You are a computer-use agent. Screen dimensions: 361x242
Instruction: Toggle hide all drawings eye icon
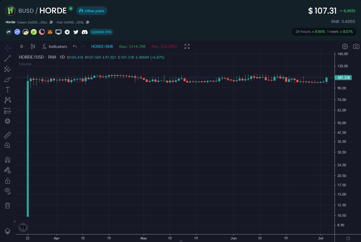pos(7,191)
